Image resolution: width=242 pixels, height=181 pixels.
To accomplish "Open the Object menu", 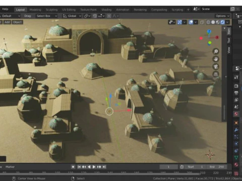I will [17, 22].
